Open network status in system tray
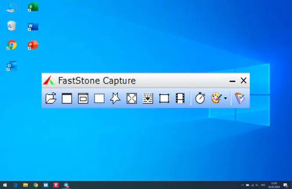292x189 pixels. point(252,185)
